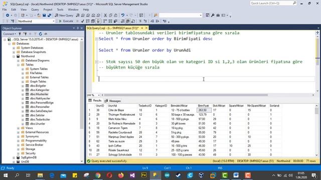Select dbo.Musteriler table in tree

pyautogui.click(x=39, y=94)
